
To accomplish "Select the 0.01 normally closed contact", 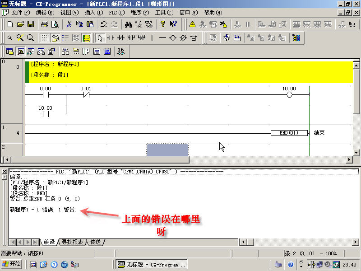I will pos(86,94).
